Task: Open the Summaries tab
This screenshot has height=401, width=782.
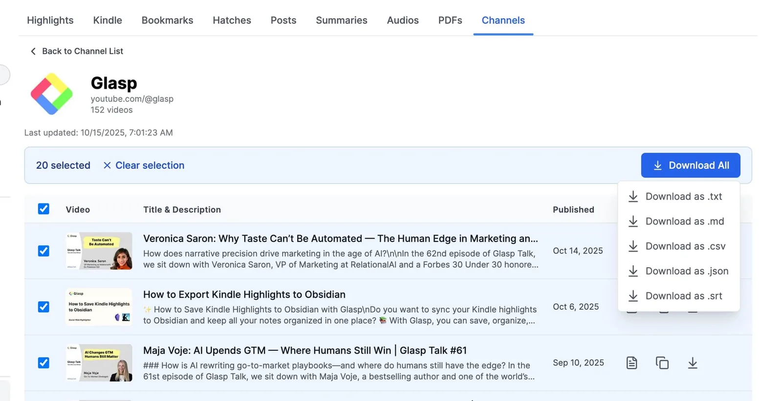Action: [x=342, y=20]
